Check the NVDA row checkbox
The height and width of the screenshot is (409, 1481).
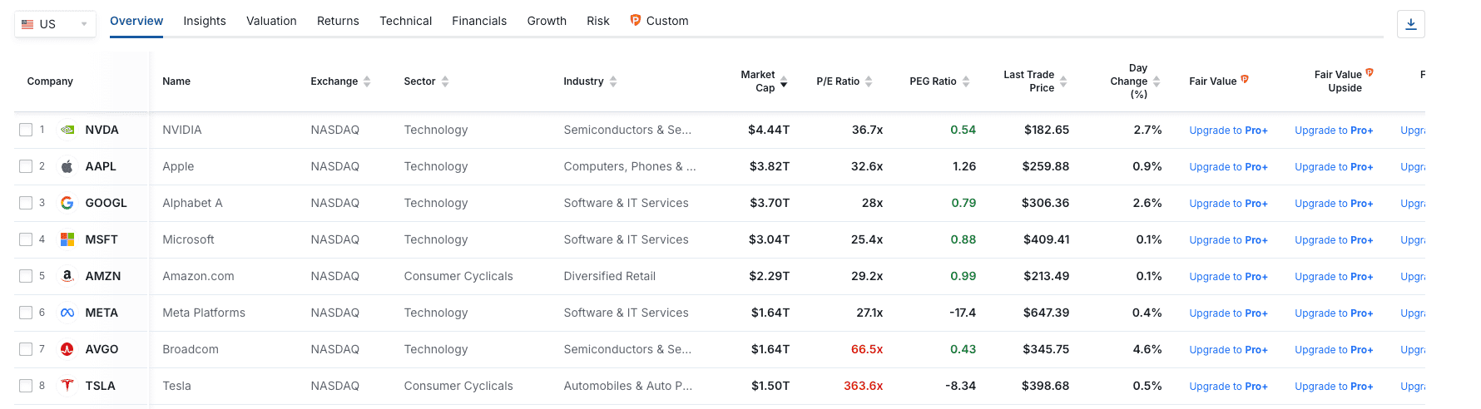click(x=26, y=130)
